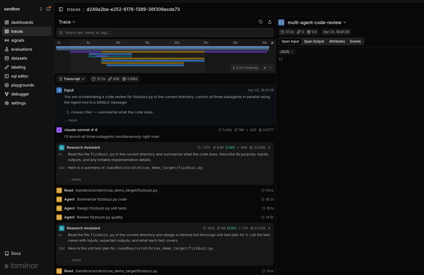Zoom in the timeline with plus
Image resolution: width=424 pixels, height=275 pixels.
[265, 68]
